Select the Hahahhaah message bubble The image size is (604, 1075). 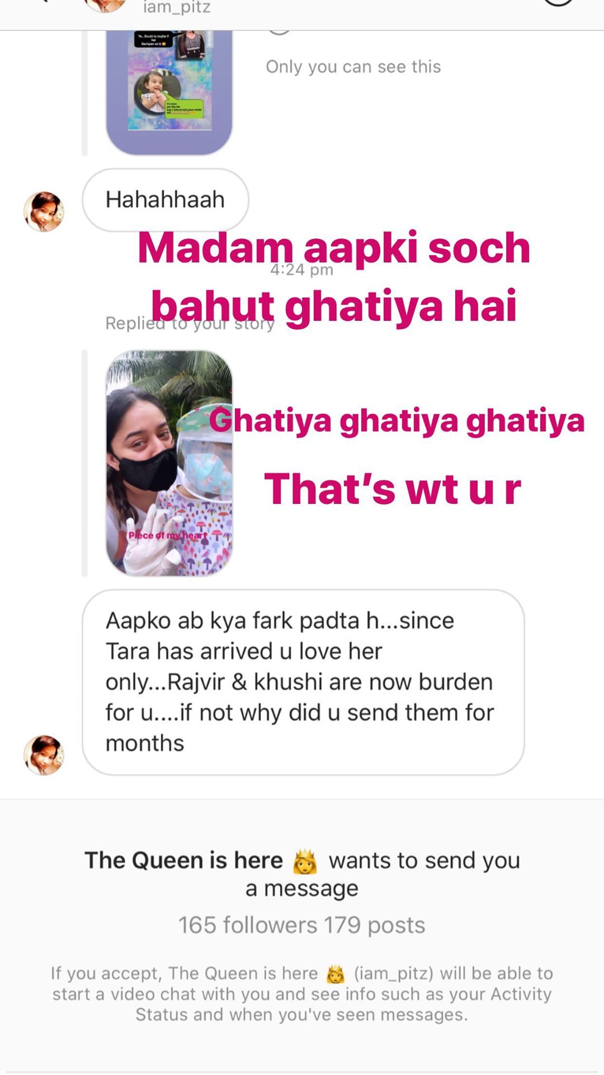(166, 200)
